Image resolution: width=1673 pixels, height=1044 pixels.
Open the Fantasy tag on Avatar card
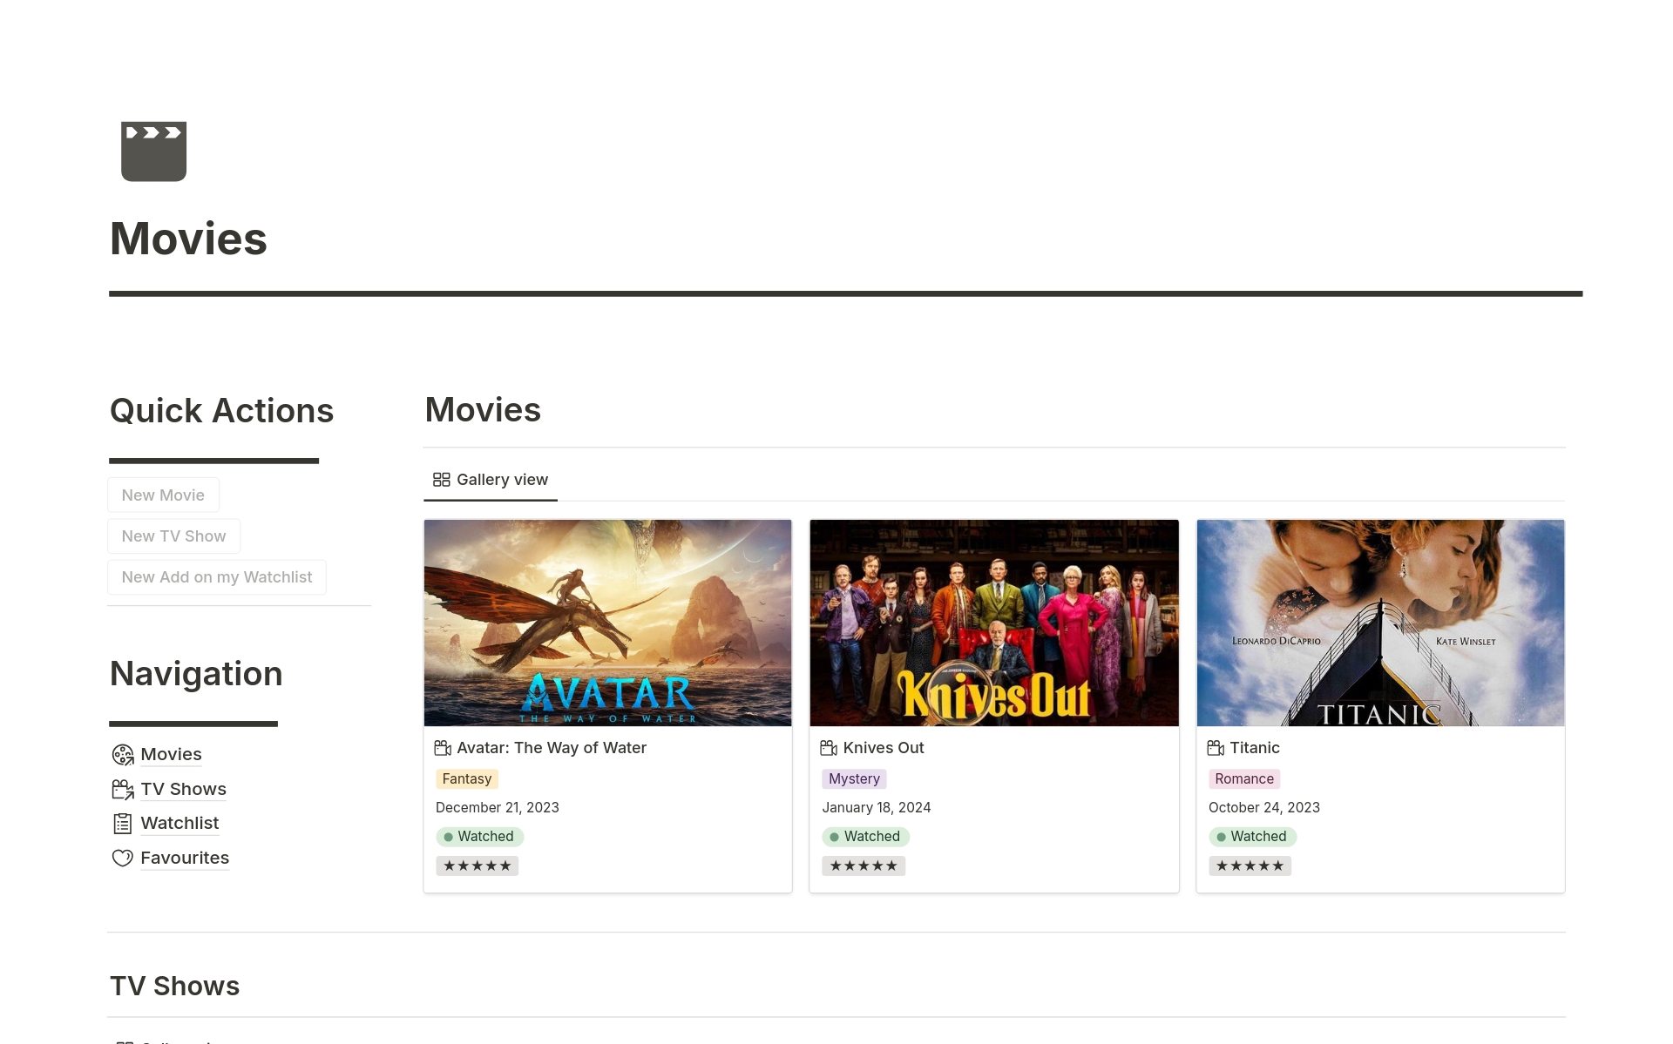tap(467, 778)
